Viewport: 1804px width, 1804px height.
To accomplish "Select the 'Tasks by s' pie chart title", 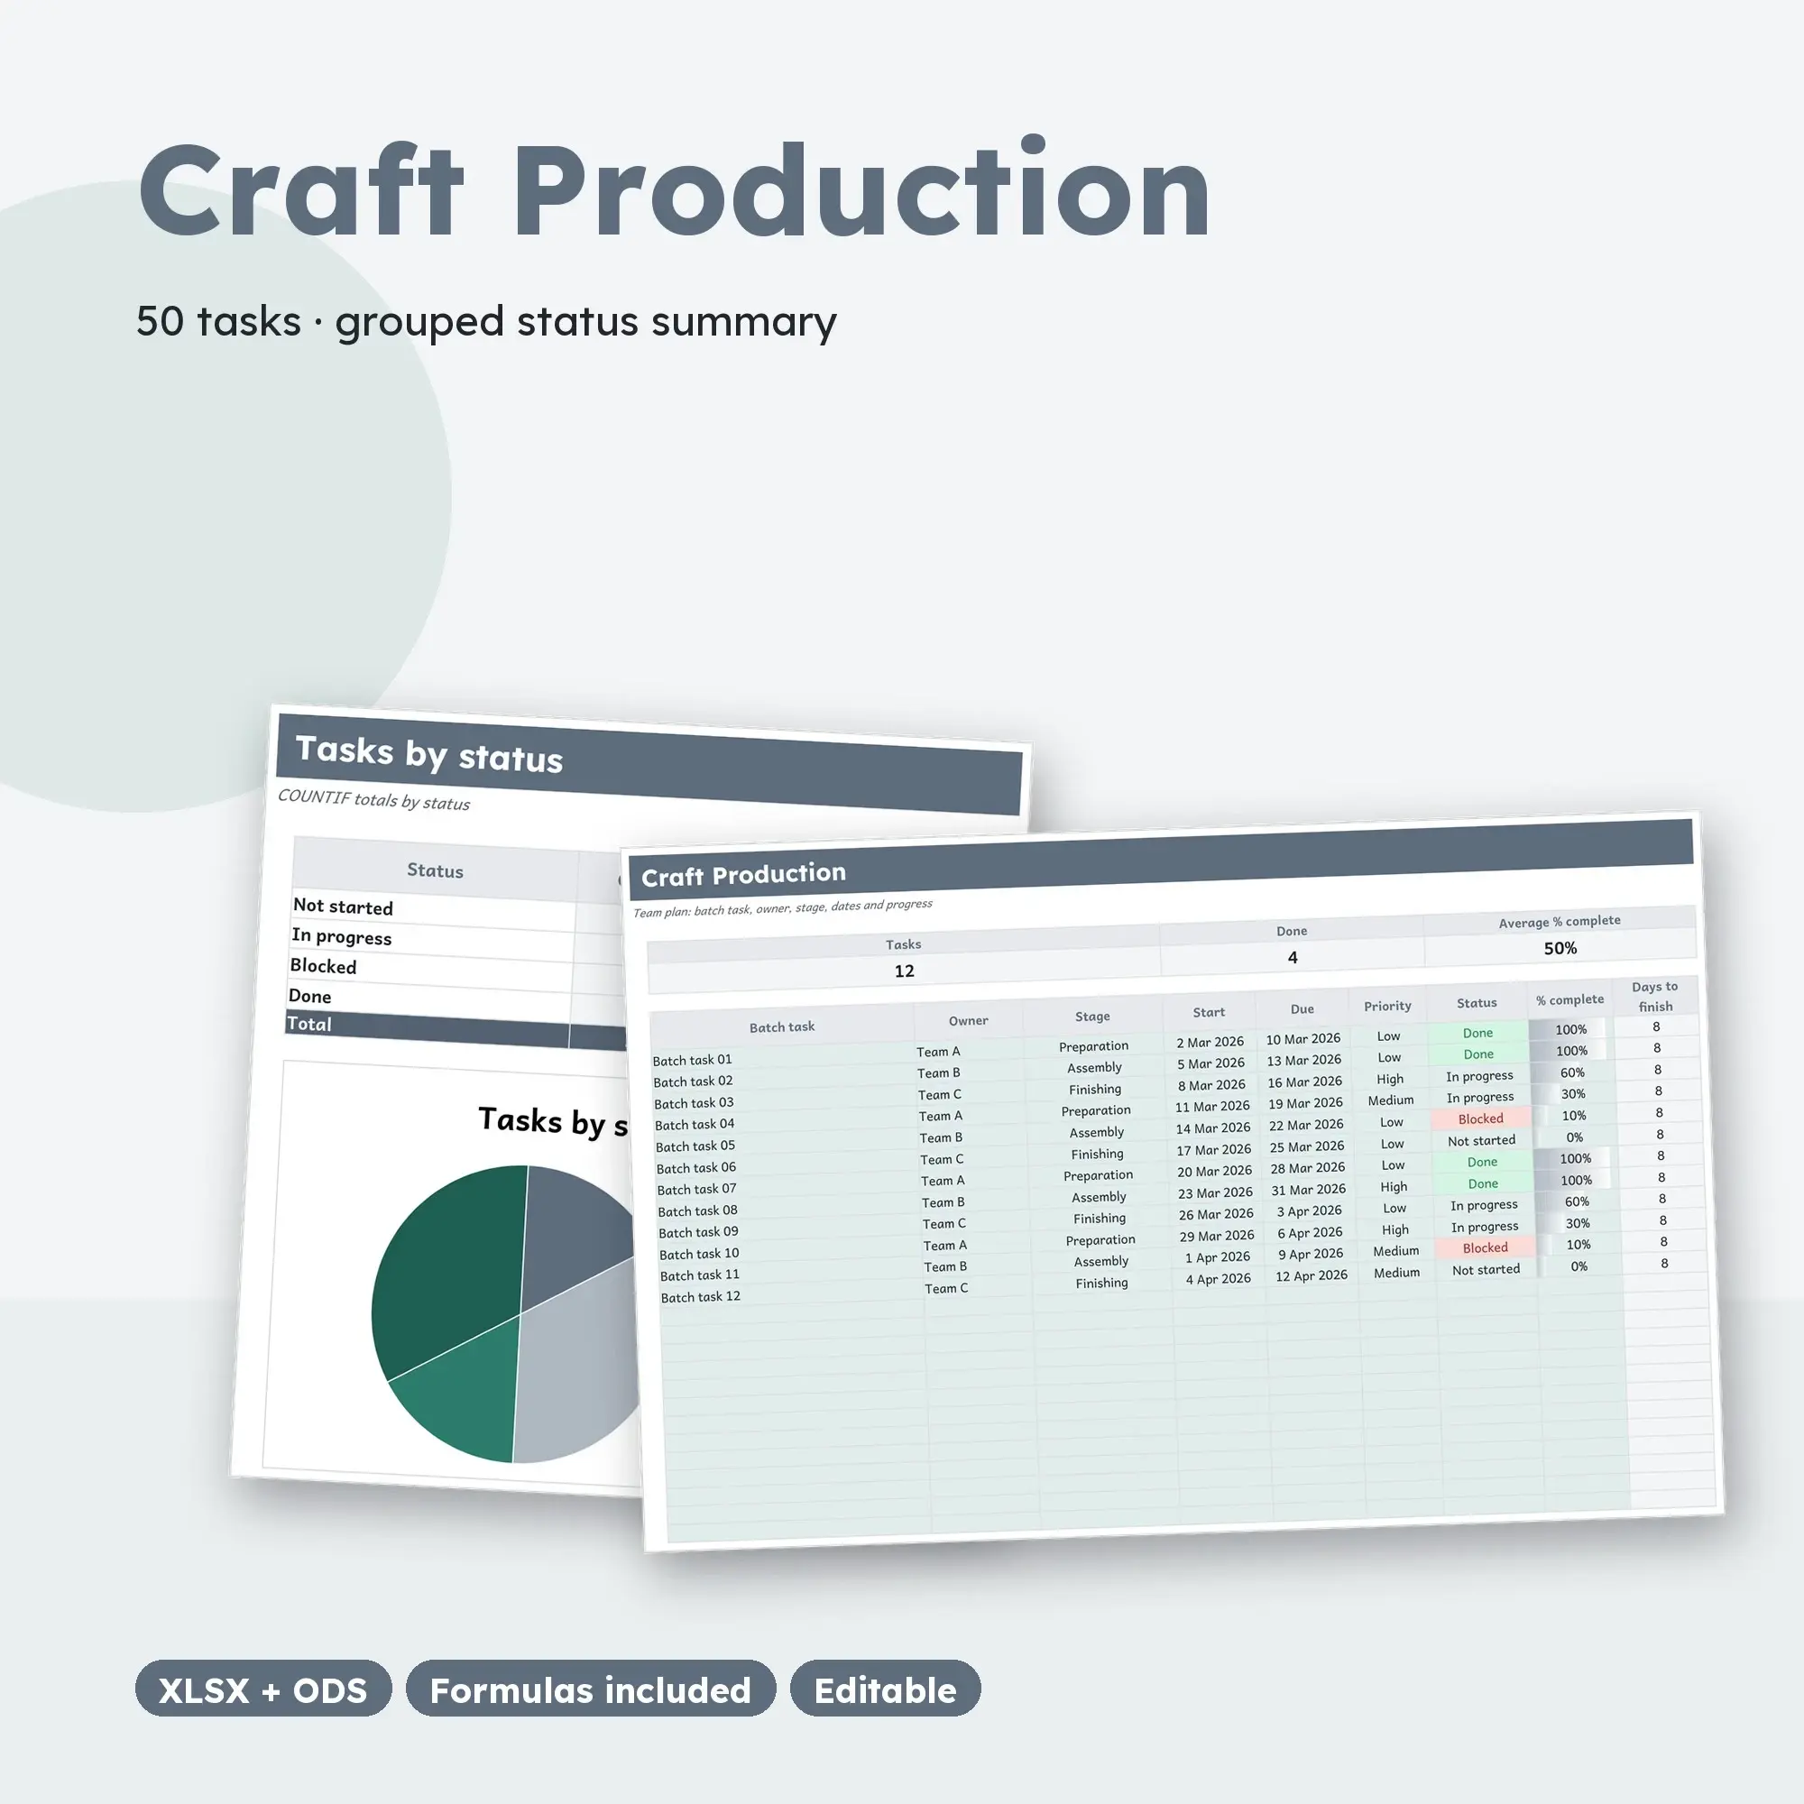I will (x=553, y=1121).
